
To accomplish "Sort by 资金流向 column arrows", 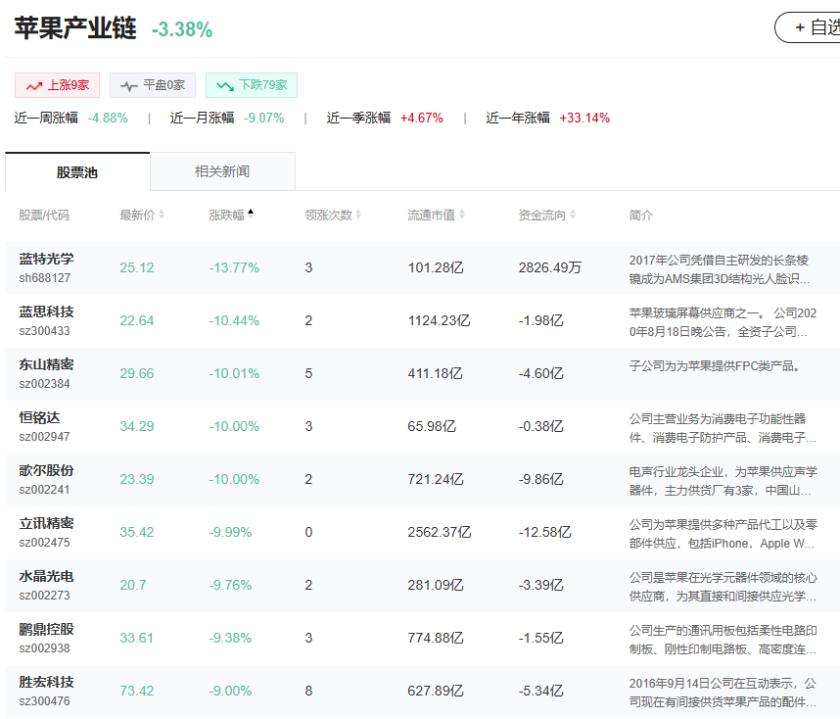I will (573, 215).
